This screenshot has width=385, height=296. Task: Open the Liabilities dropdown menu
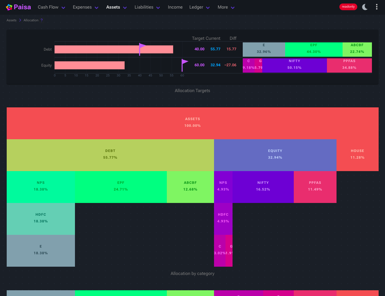(147, 7)
